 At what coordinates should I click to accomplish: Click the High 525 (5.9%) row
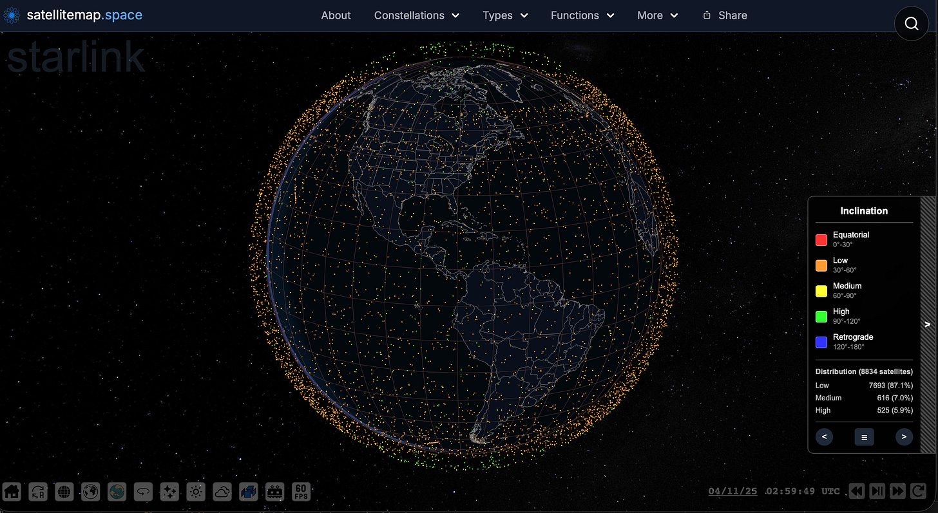coord(864,410)
